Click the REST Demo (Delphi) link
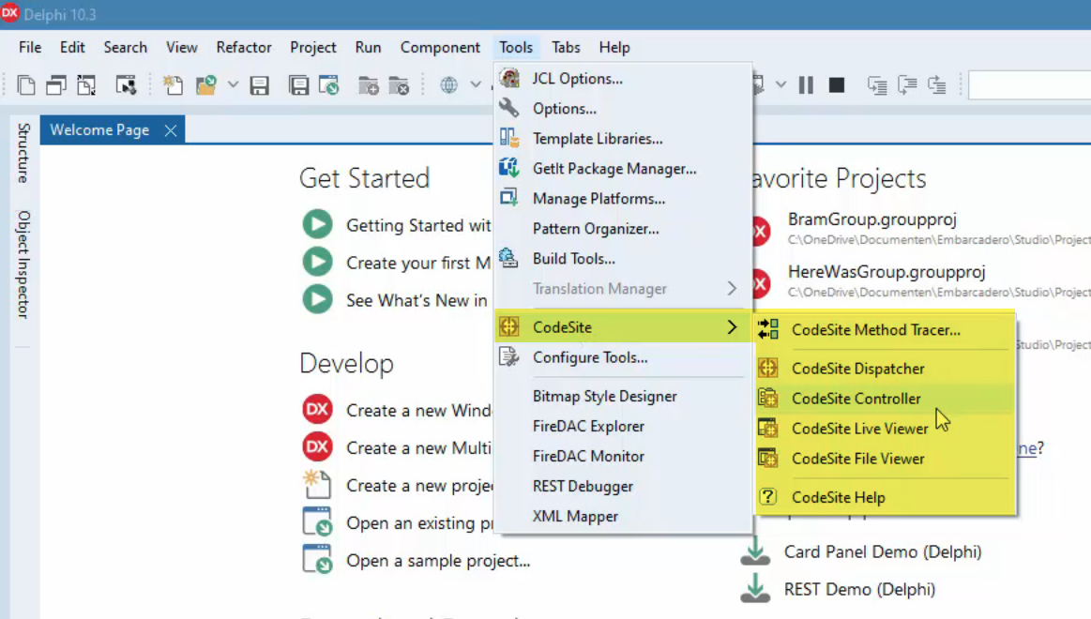This screenshot has height=619, width=1091. [859, 589]
